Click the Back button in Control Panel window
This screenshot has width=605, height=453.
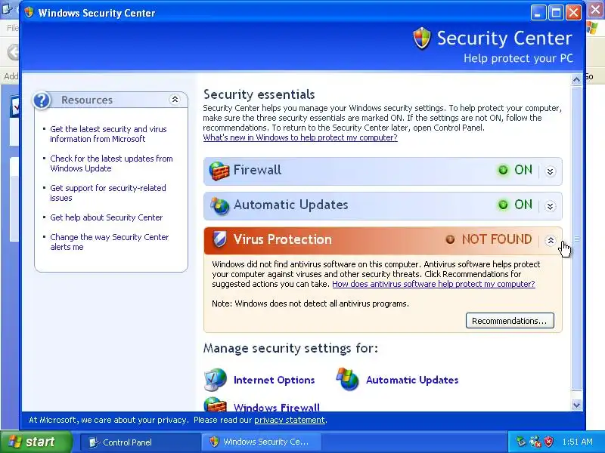pyautogui.click(x=14, y=52)
